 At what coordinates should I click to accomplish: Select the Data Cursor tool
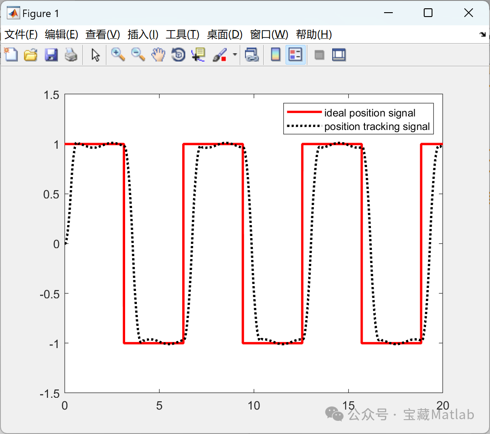198,55
